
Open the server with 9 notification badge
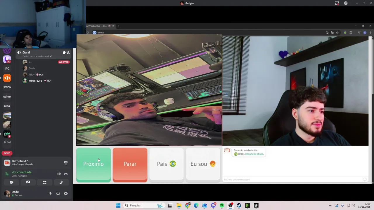point(7,134)
